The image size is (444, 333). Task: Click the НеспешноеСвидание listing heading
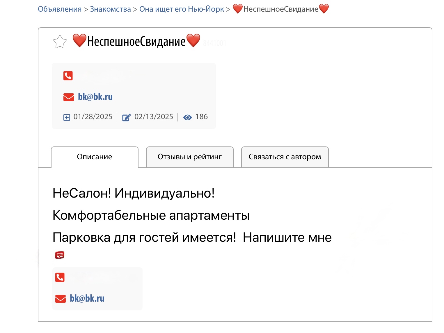coord(136,41)
